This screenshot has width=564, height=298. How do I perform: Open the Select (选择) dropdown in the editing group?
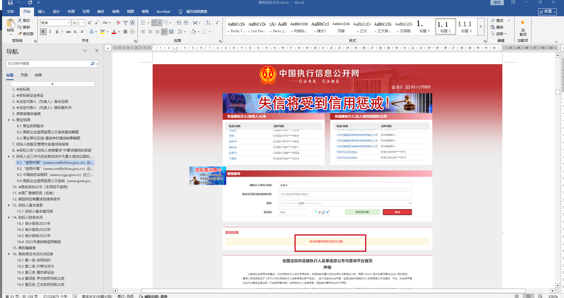pos(499,34)
